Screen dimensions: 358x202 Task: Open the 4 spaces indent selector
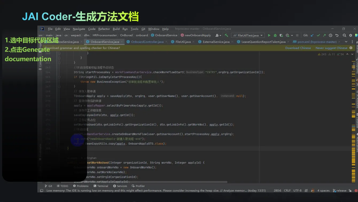pyautogui.click(x=323, y=191)
